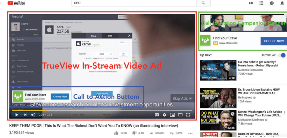Like the video with thumbs up
The width and height of the screenshot is (287, 138).
pyautogui.click(x=116, y=133)
